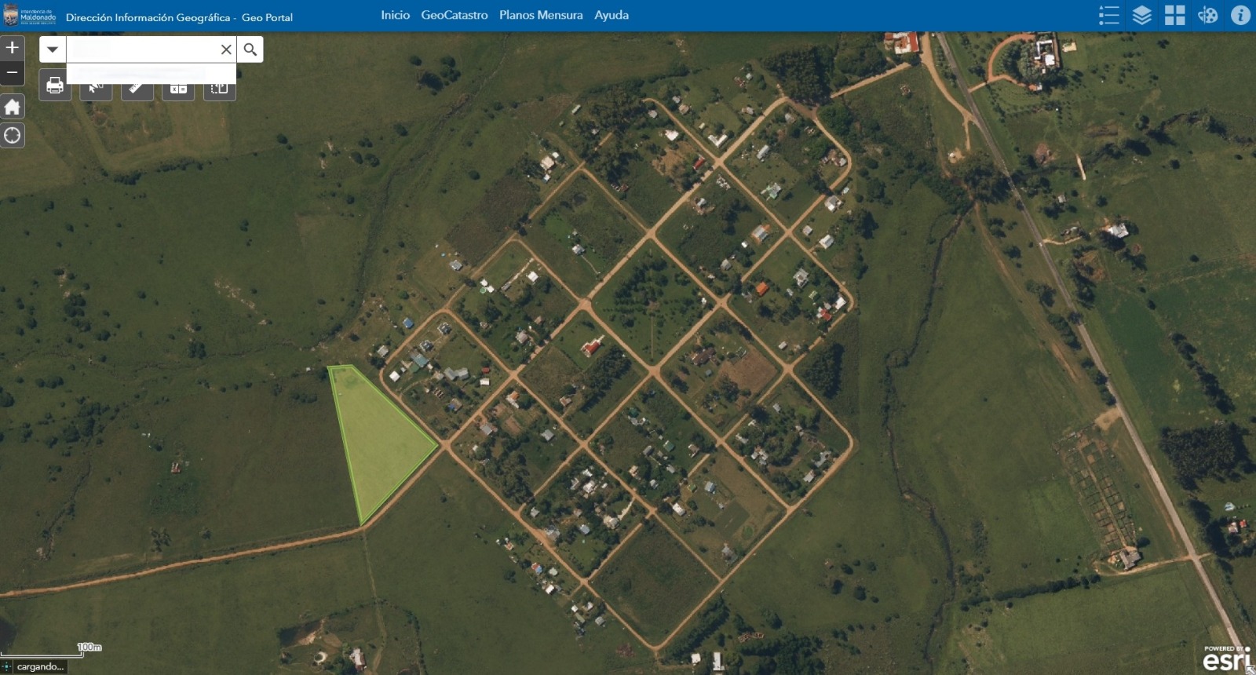Open the Planos Mensura menu item
The image size is (1256, 675).
[541, 15]
